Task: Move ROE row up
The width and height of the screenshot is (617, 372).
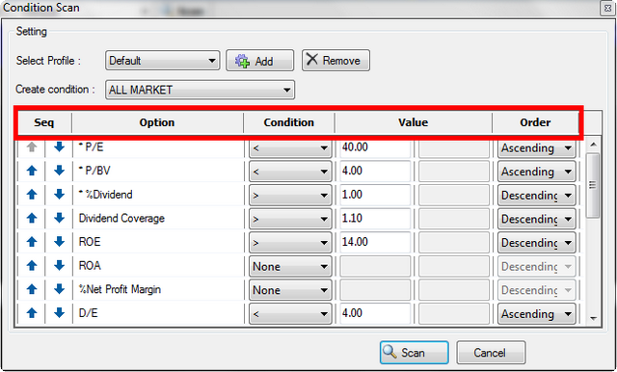Action: click(x=32, y=242)
